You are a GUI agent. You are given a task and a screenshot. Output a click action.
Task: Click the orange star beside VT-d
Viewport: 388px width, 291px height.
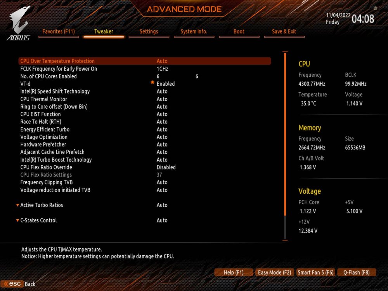tap(152, 83)
